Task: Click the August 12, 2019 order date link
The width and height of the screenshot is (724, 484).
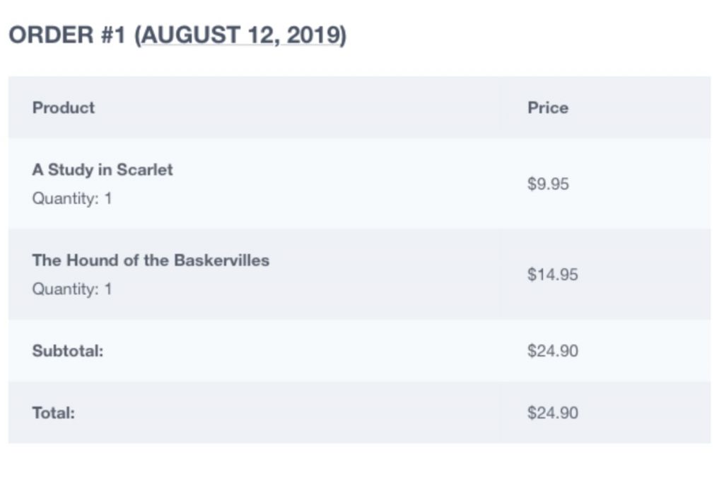Action: pyautogui.click(x=240, y=35)
